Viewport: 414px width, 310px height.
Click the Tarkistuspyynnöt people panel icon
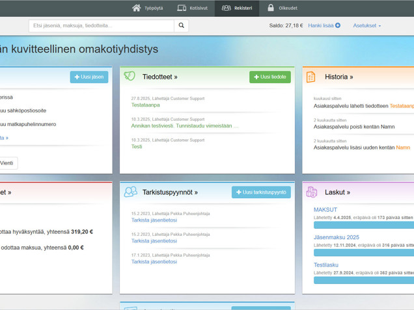click(x=130, y=192)
